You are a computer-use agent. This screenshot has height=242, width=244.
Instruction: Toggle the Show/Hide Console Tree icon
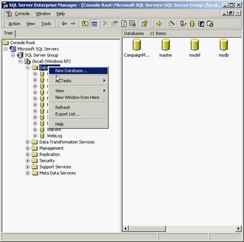(94, 24)
